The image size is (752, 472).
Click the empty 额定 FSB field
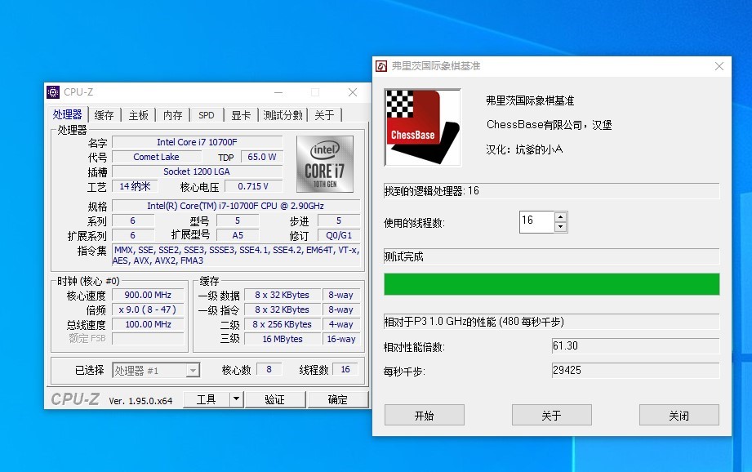pyautogui.click(x=148, y=339)
